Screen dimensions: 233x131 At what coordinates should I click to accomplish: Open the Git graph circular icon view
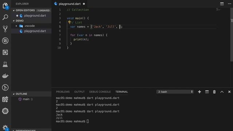(5, 87)
